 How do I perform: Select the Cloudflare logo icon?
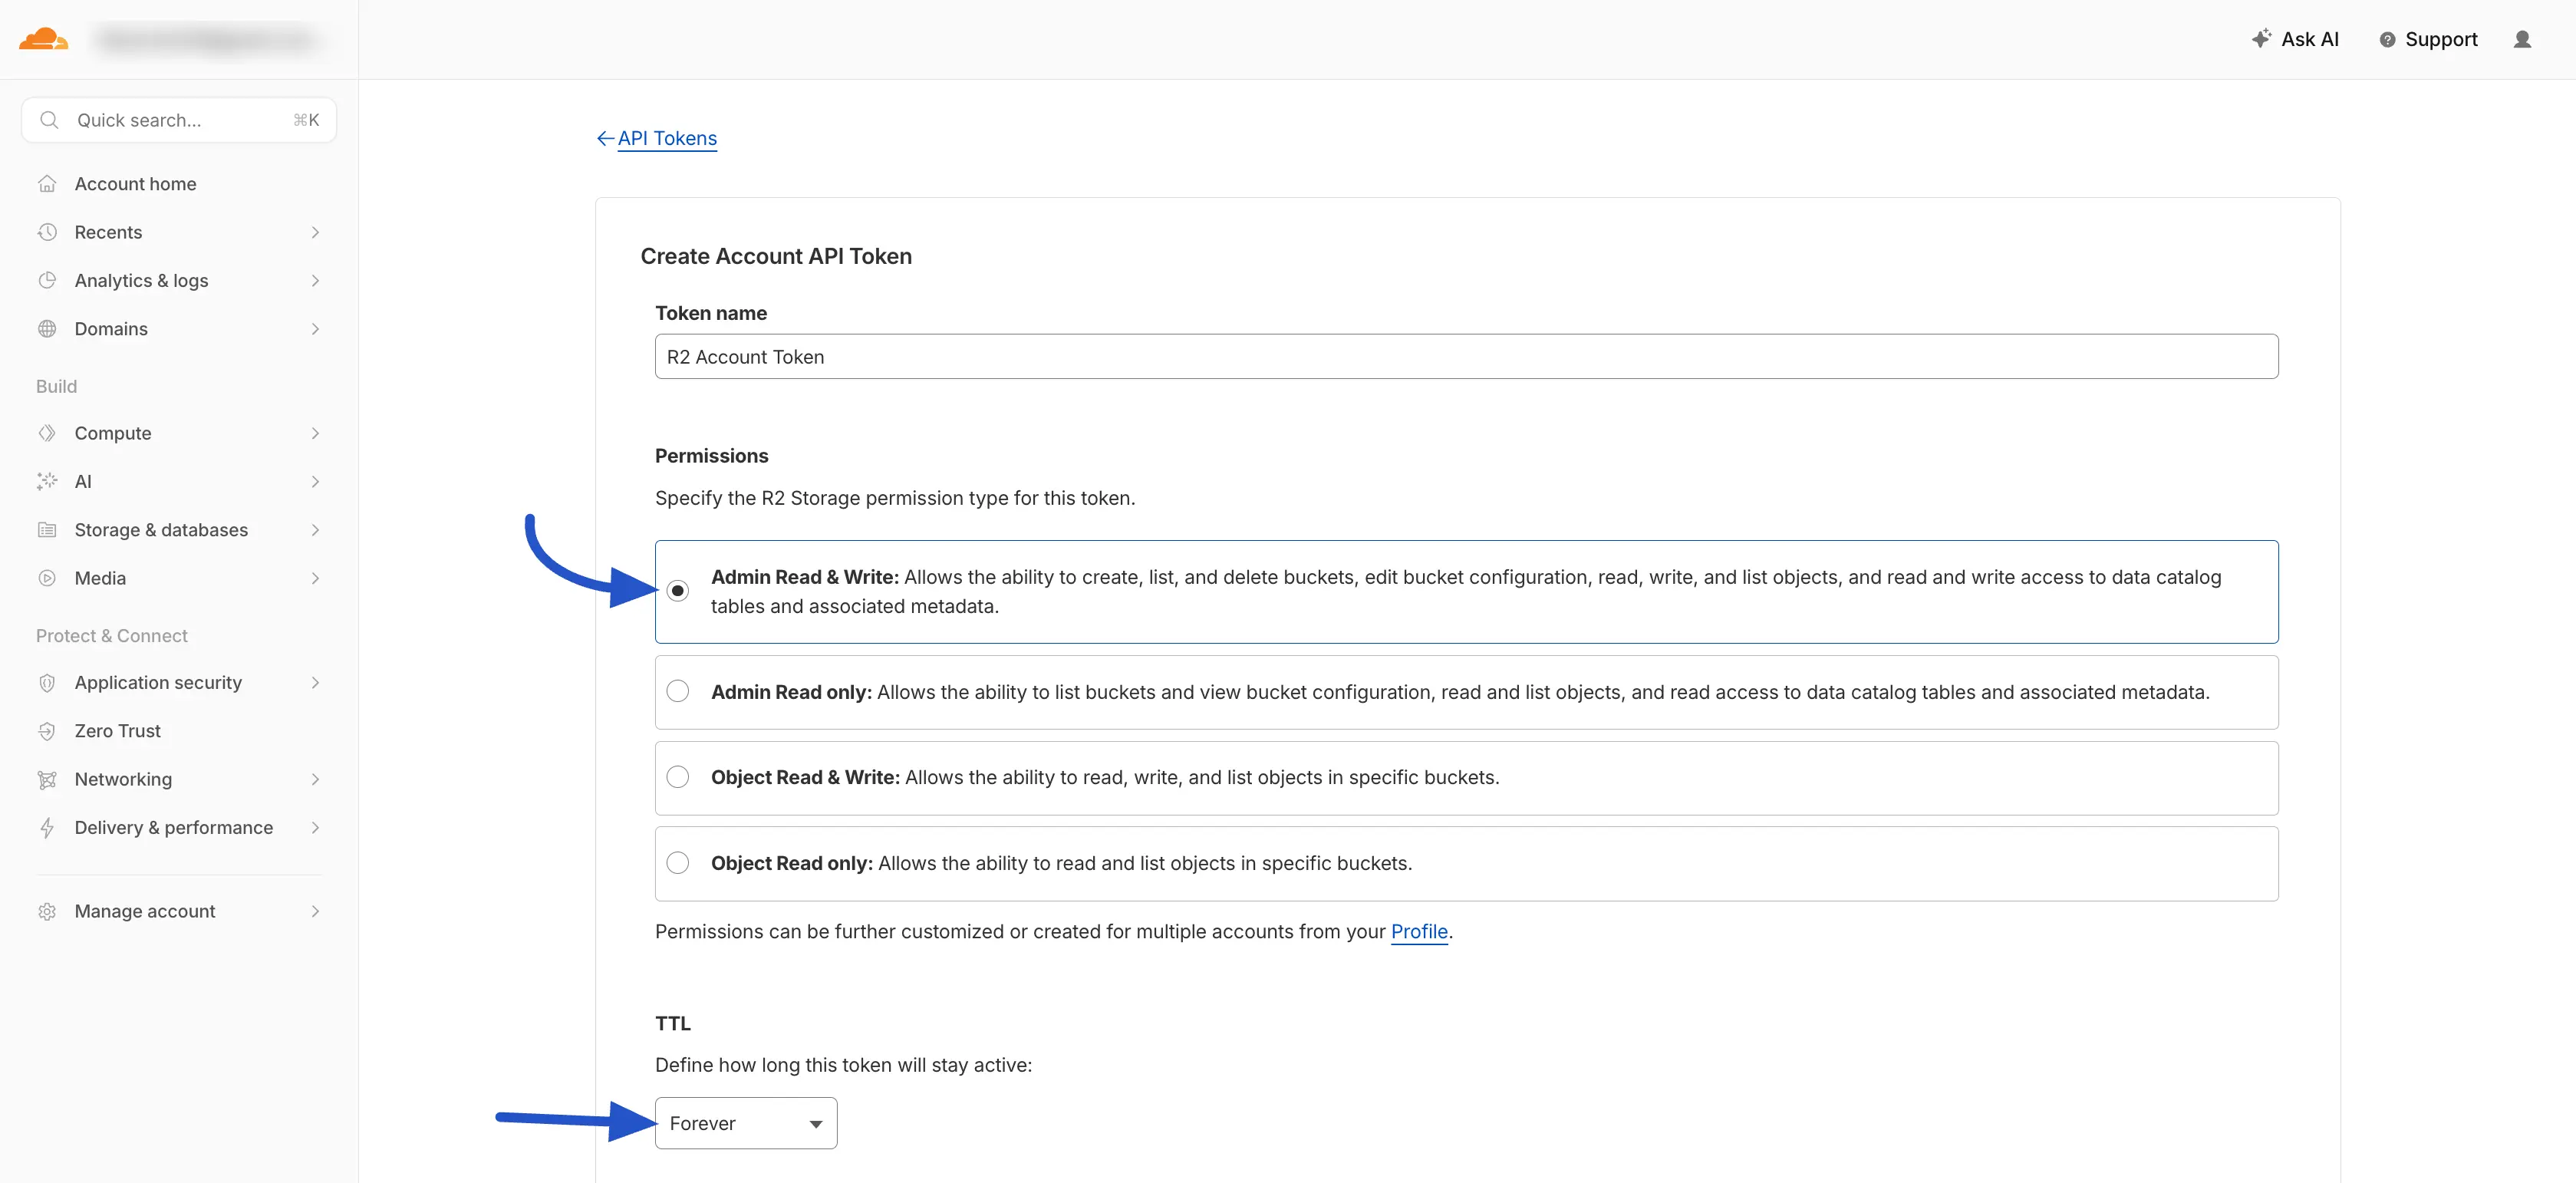pyautogui.click(x=44, y=39)
